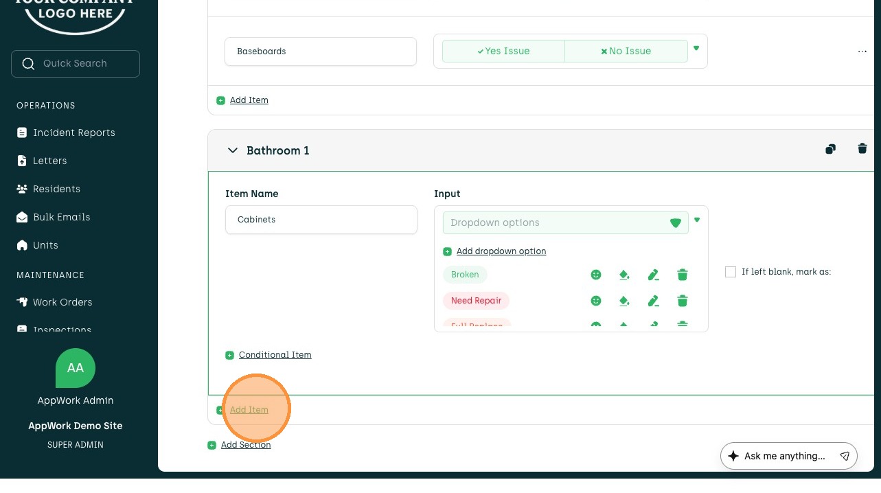Open Baseboards more options ellipsis
Viewport: 881px width, 493px height.
click(x=862, y=51)
